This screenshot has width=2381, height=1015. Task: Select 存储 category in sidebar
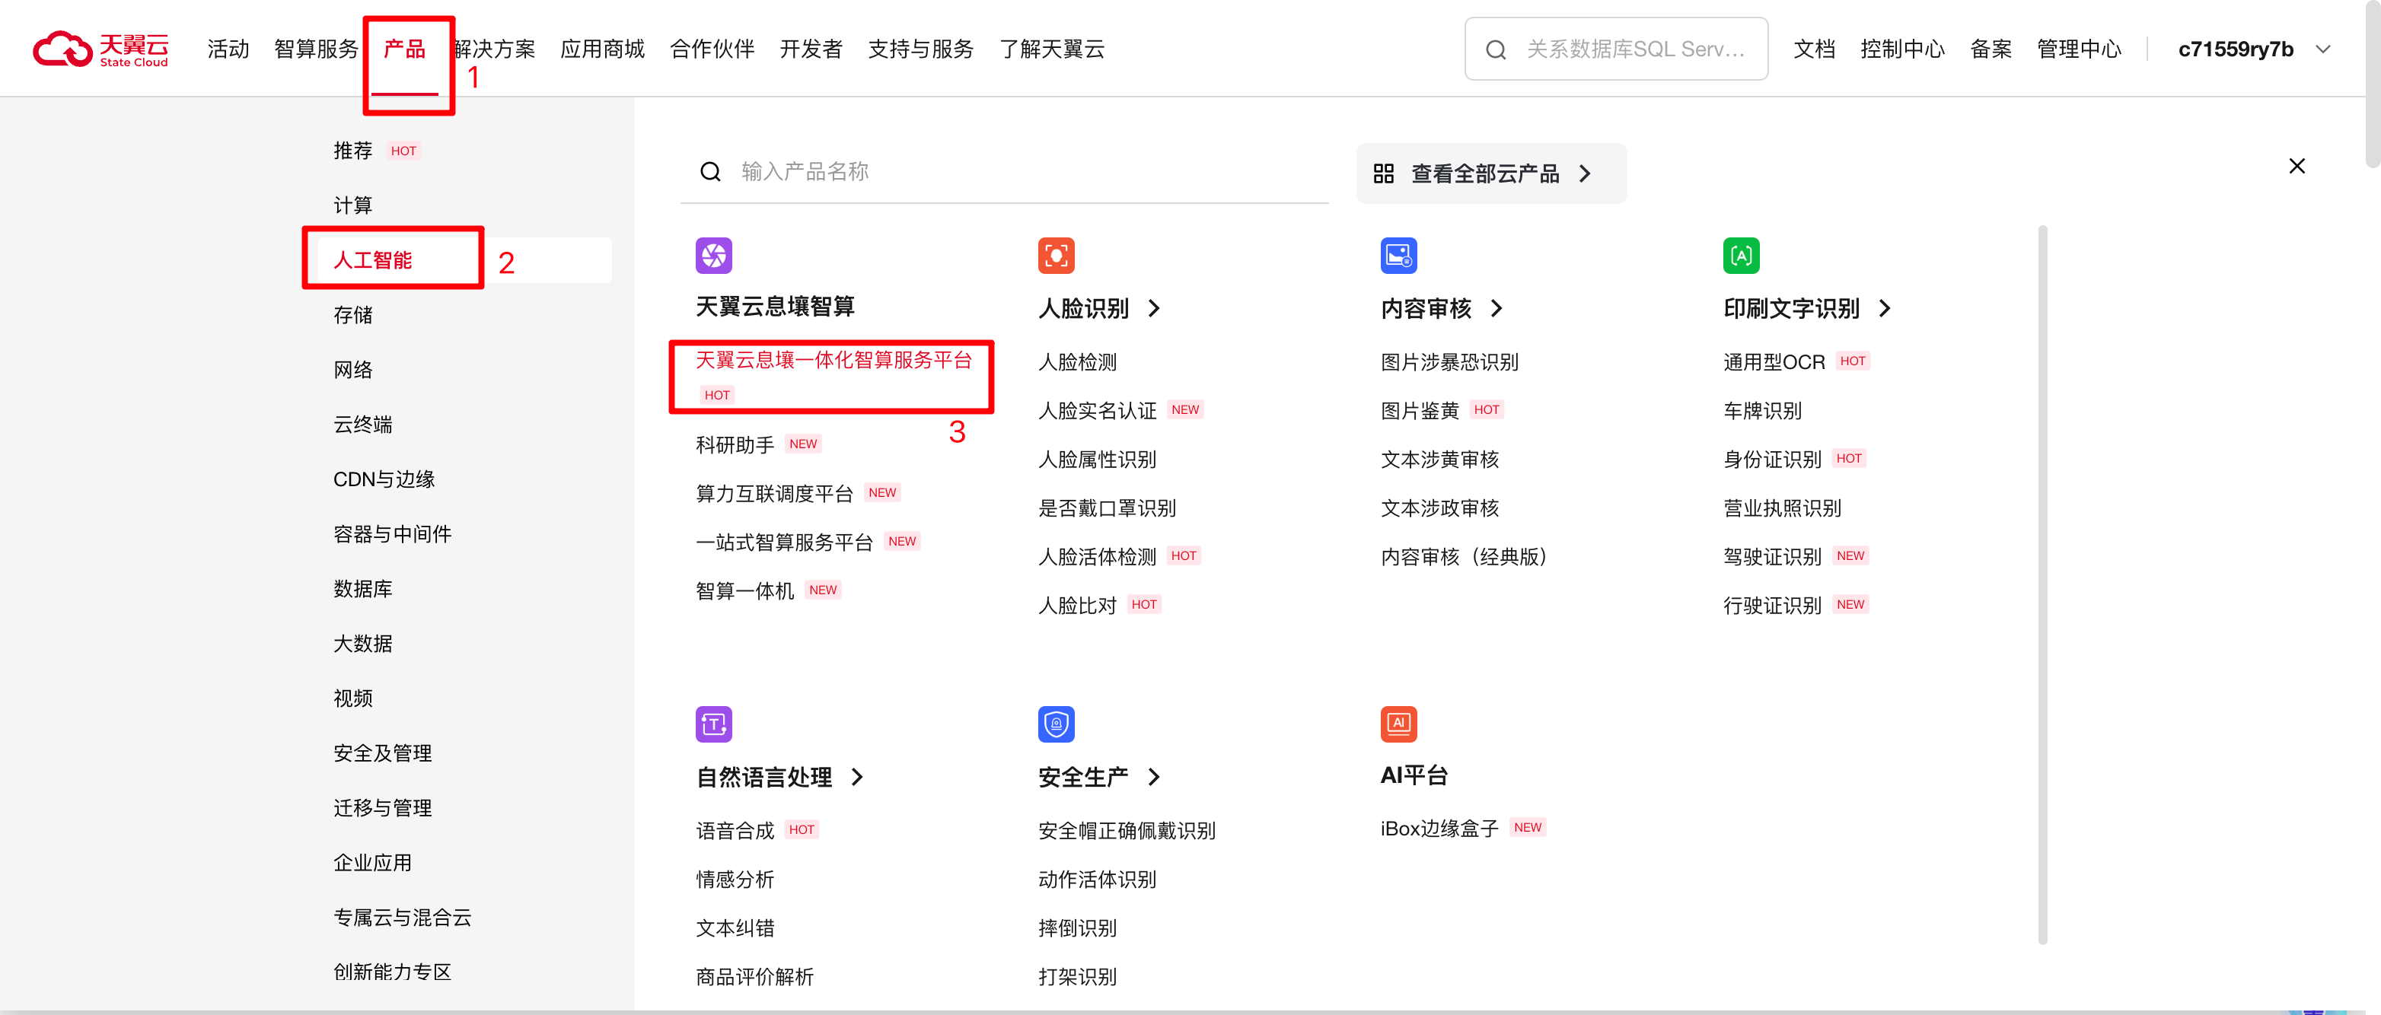click(353, 315)
